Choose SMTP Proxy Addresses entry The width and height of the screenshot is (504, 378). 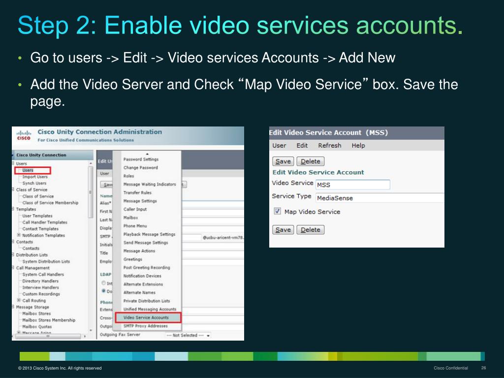point(145,326)
